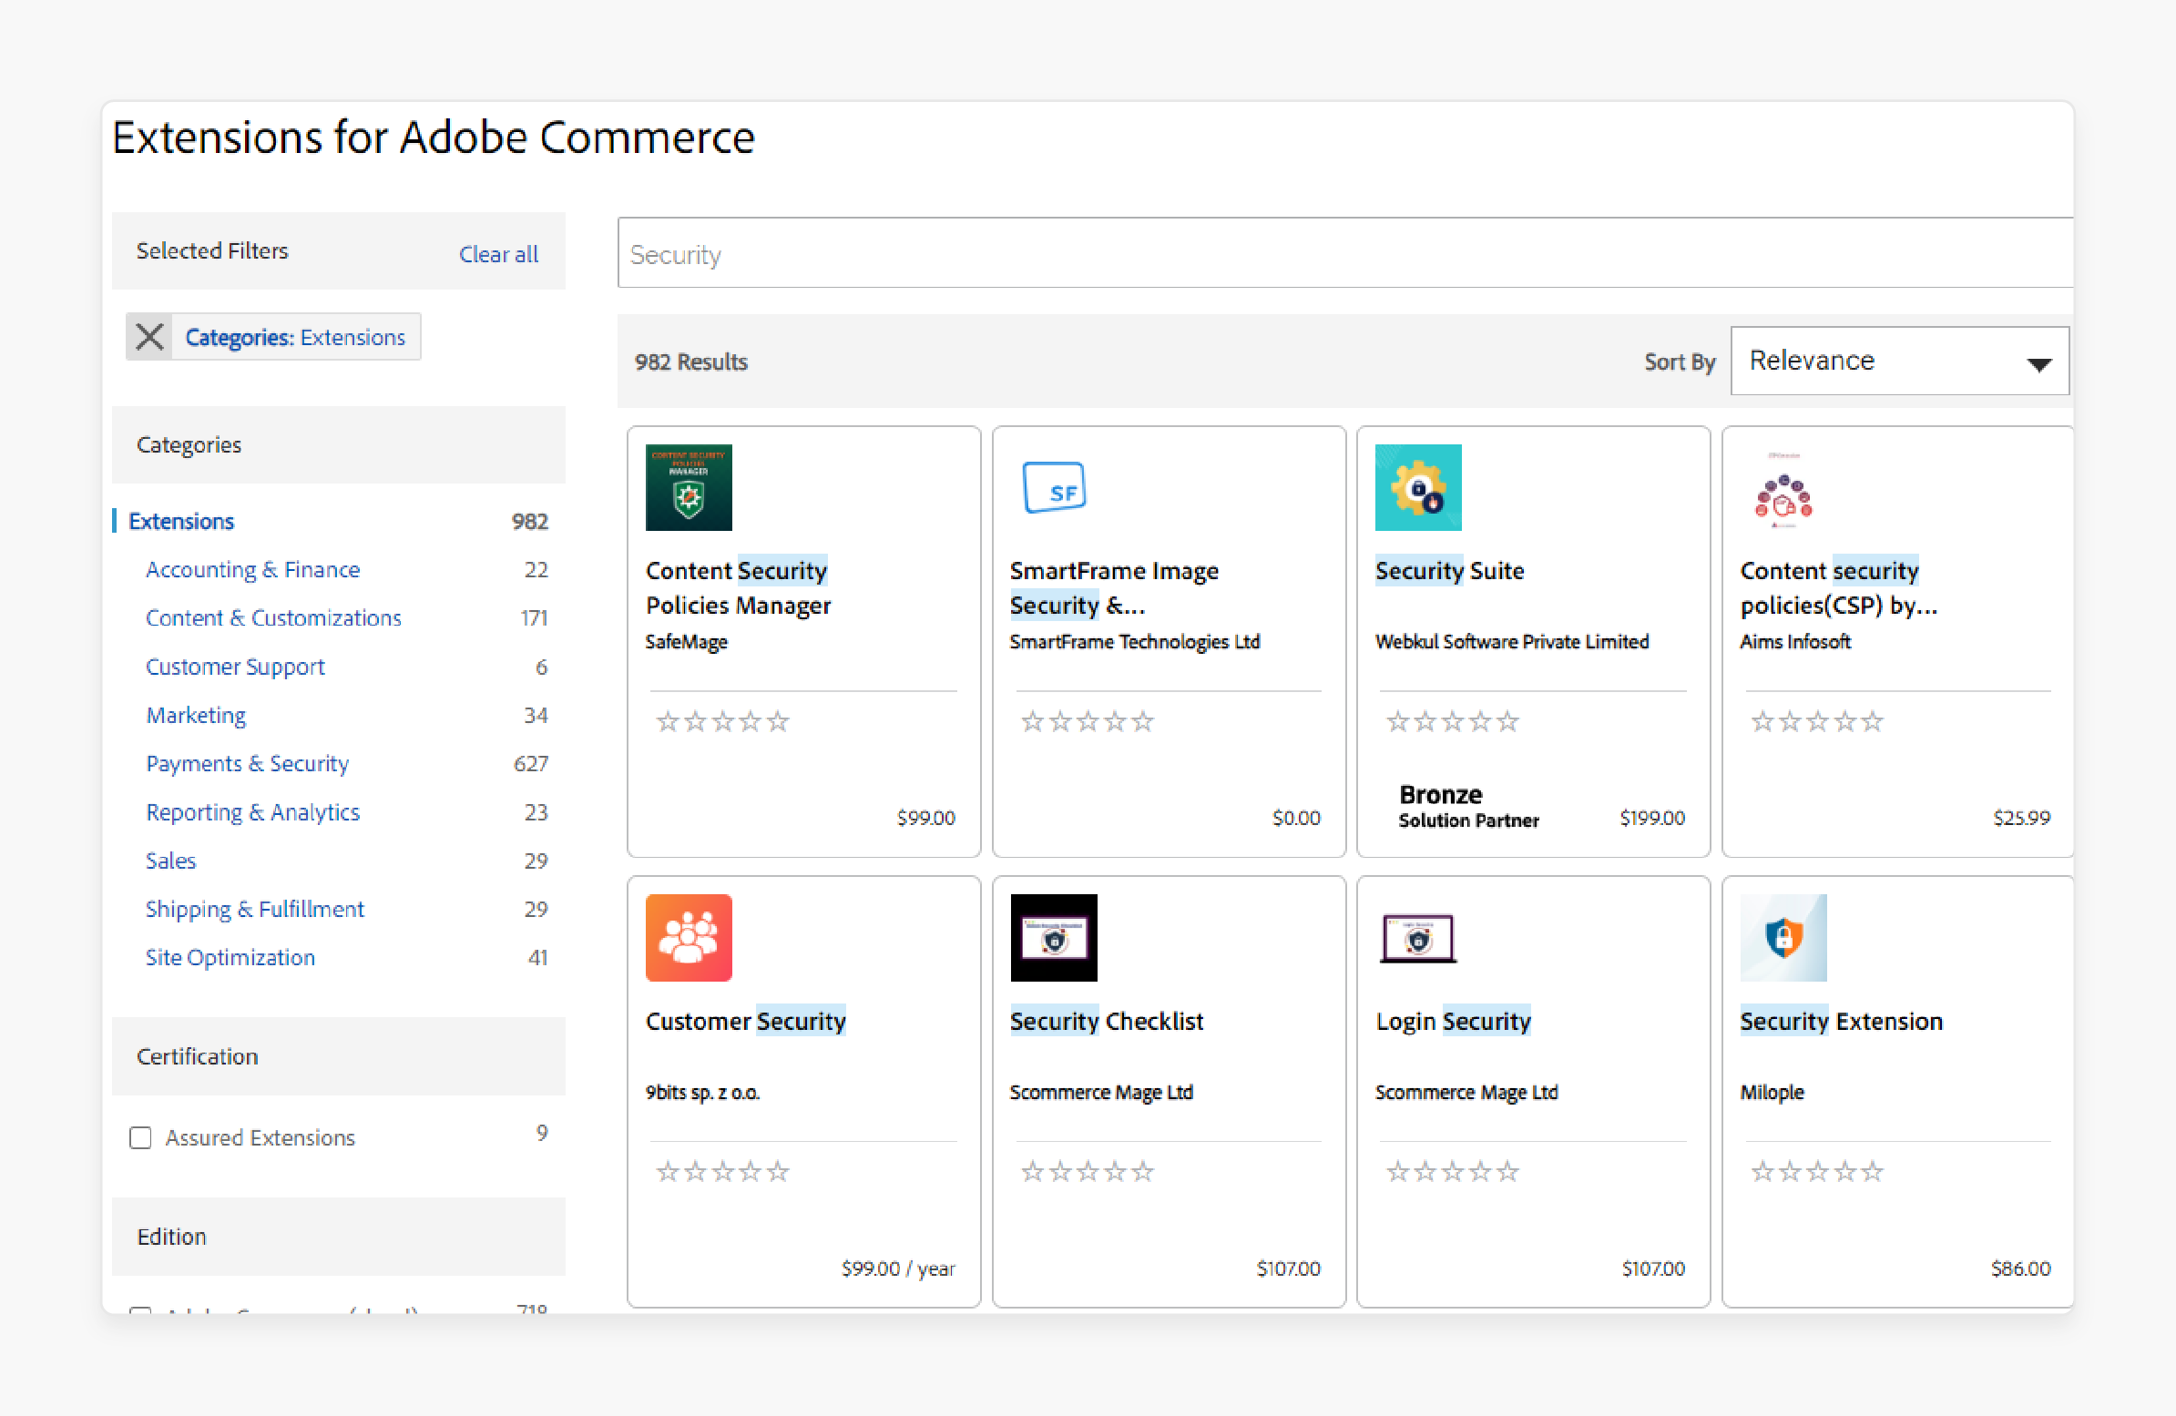Click star rating on Aims Infosoft card
2176x1416 pixels.
1817,721
